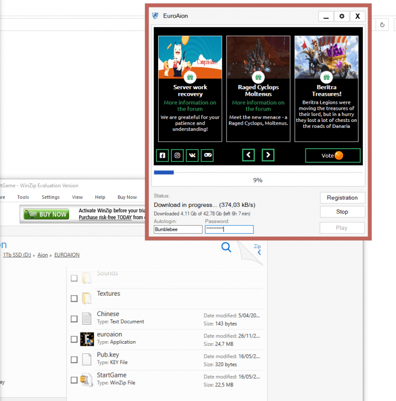This screenshot has height=401, width=396.
Task: Click the WinZip search magnifier icon
Action: tap(227, 246)
